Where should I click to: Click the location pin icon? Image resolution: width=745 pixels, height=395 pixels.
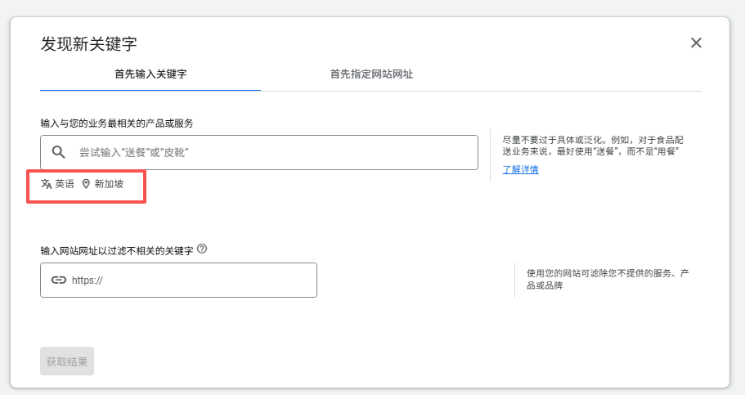pos(86,184)
